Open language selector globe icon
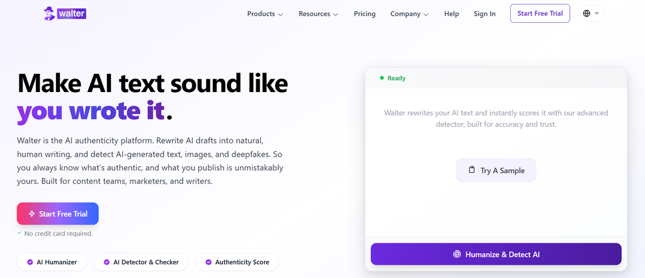645x278 pixels. (x=586, y=14)
